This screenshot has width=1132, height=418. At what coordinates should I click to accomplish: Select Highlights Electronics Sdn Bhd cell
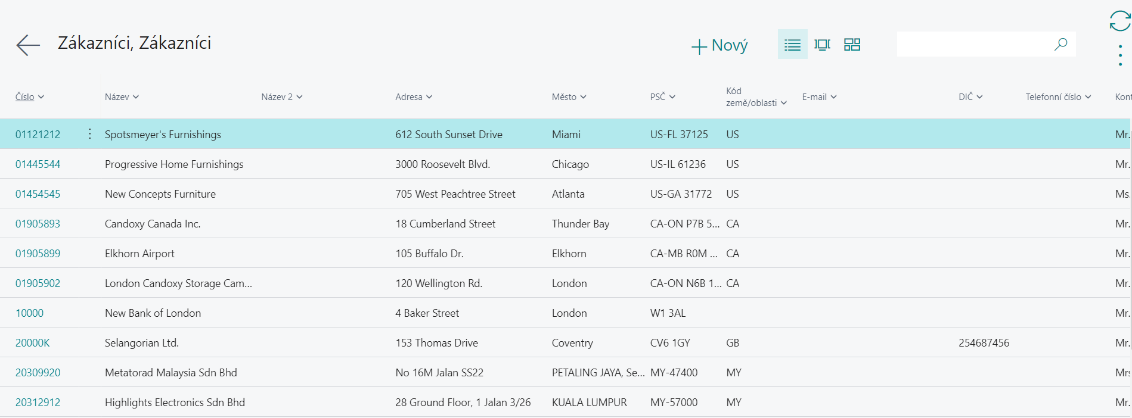[x=175, y=403]
